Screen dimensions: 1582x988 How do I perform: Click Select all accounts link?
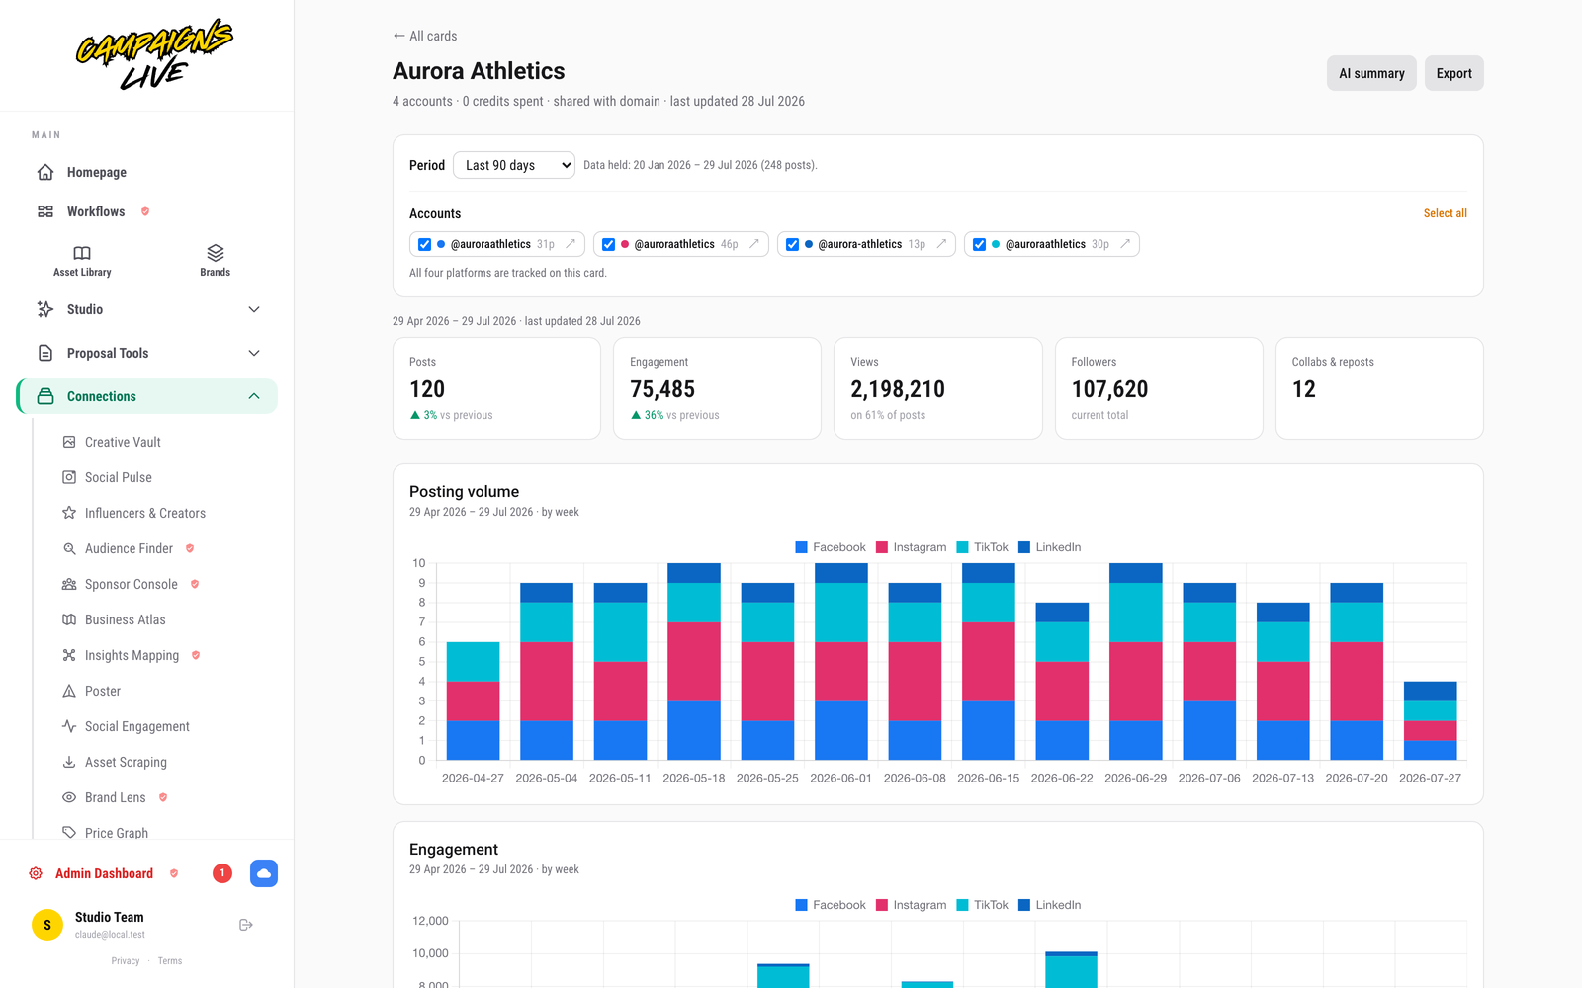(x=1445, y=213)
